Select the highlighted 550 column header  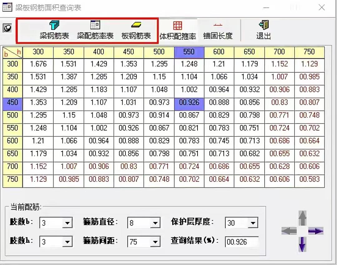pos(188,52)
